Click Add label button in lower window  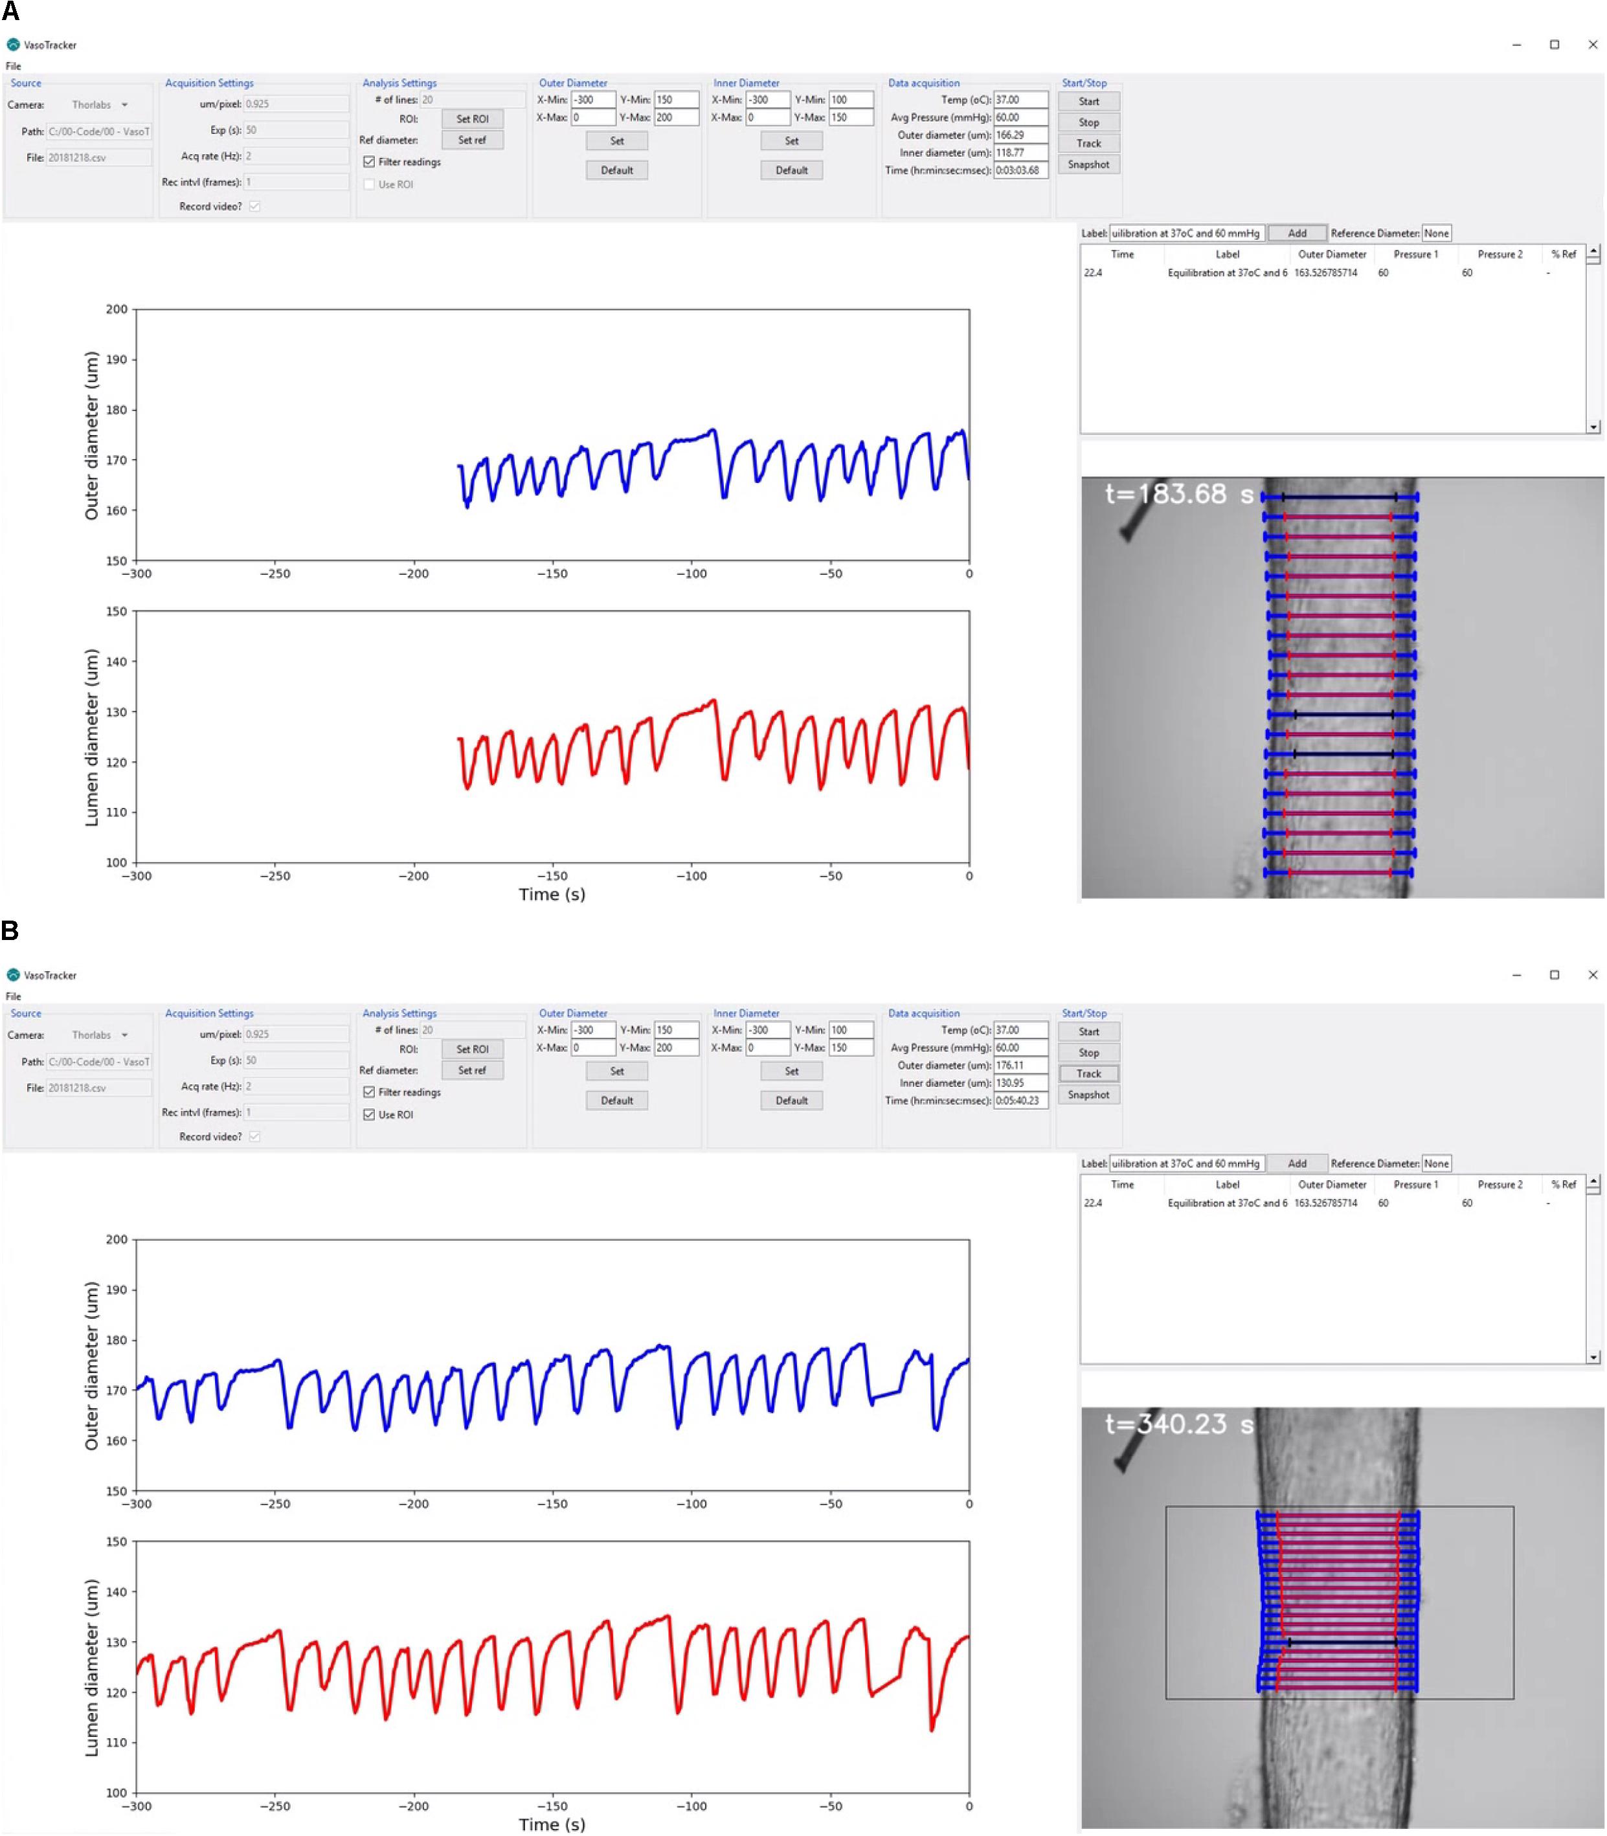coord(1297,1163)
